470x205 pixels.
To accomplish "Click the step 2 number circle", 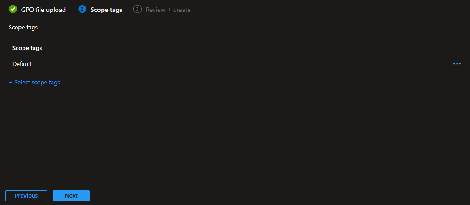I will 82,9.
